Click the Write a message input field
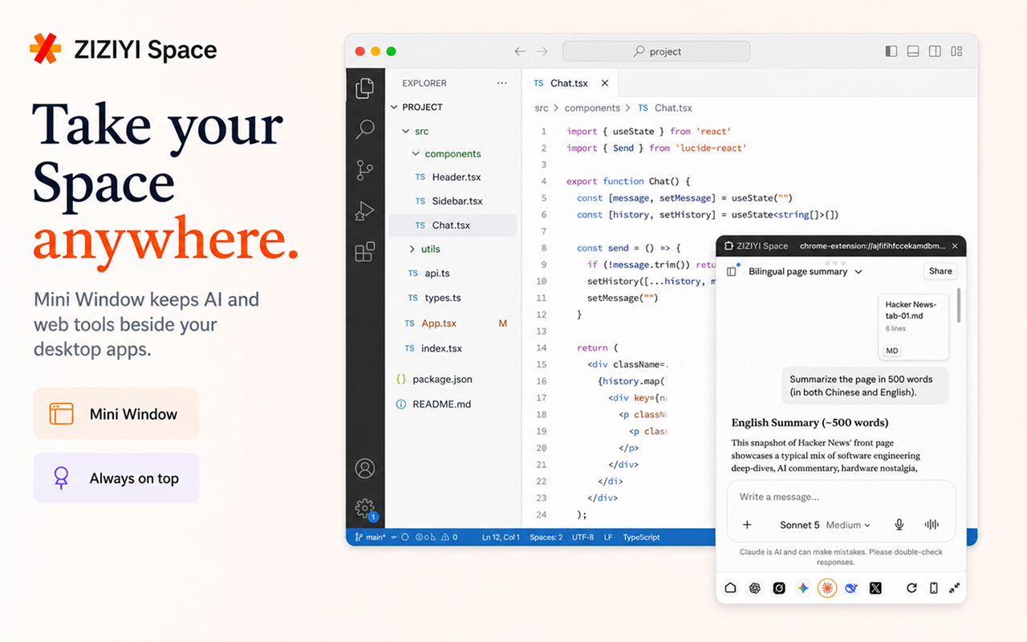Image resolution: width=1027 pixels, height=642 pixels. (x=841, y=497)
